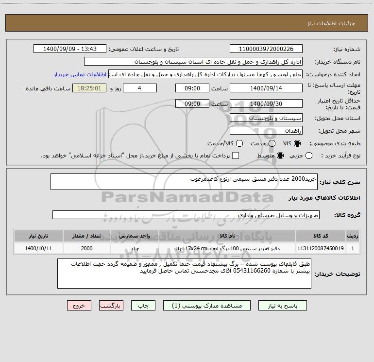The height and width of the screenshot is (362, 374).
Task: Click the نام کالا column header
Action: (x=227, y=236)
